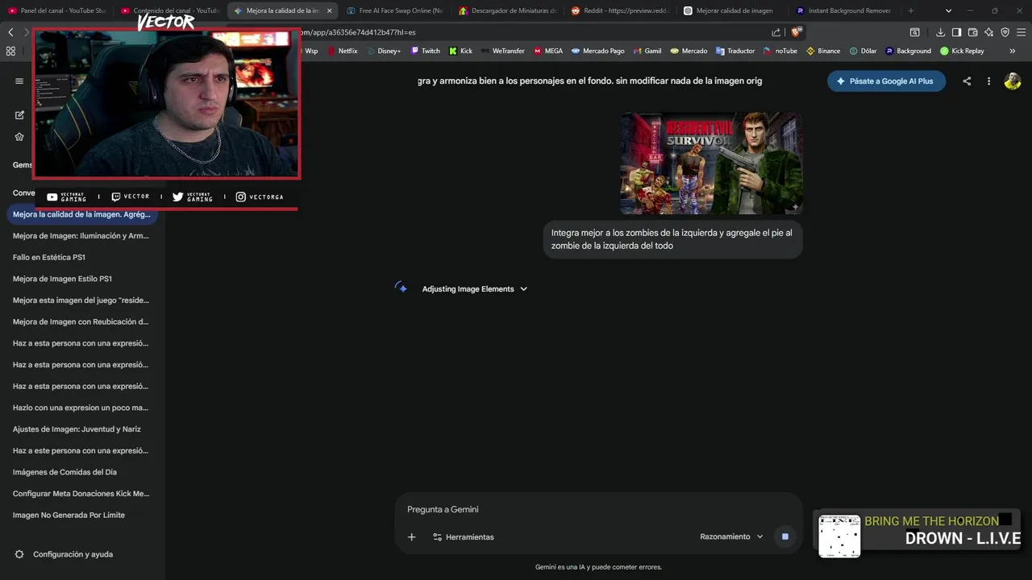The width and height of the screenshot is (1032, 580).
Task: Open Mejora de Imagen: Iluminación y Arm... conversation
Action: (81, 236)
